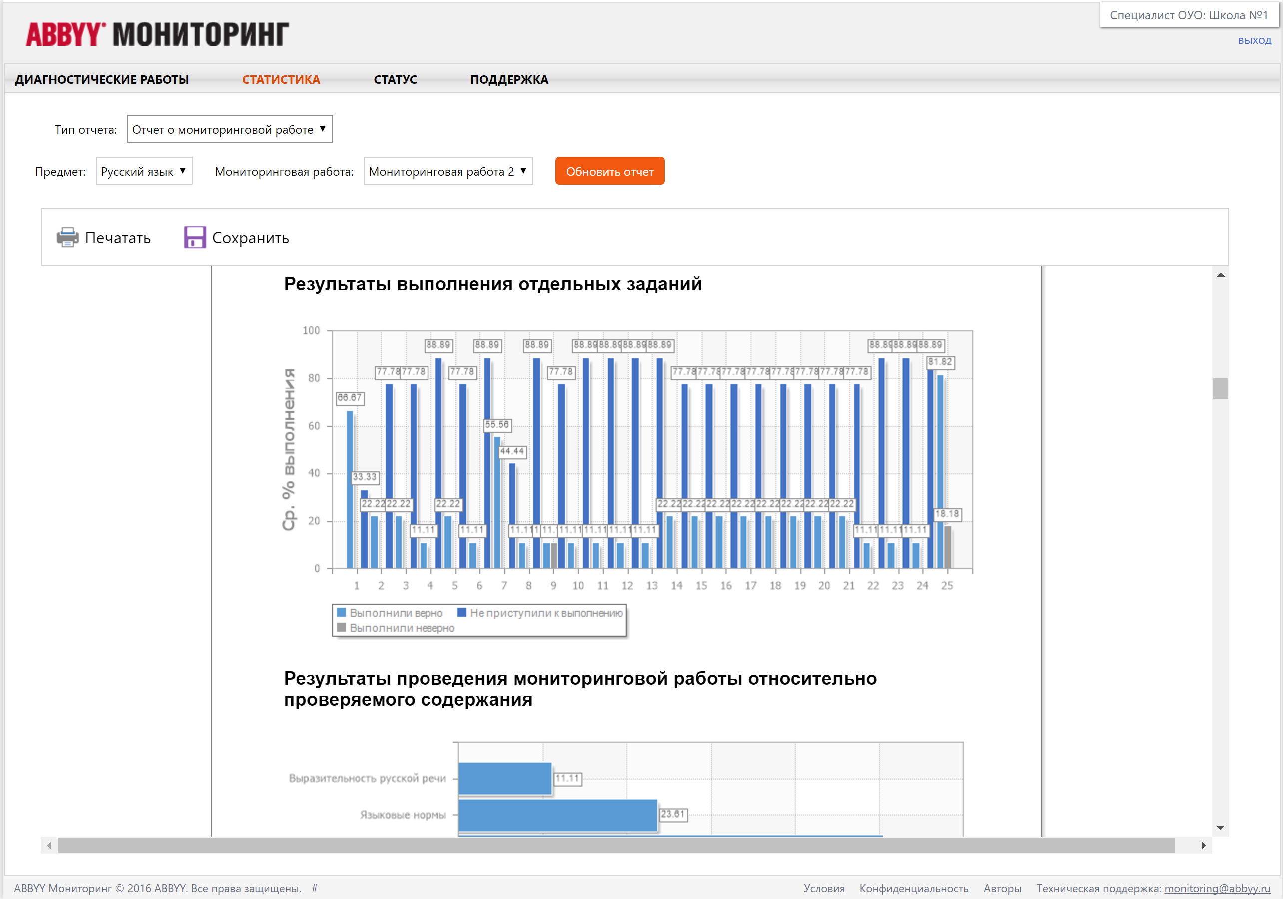Click the 'Выполнили верно' legend color square
Image resolution: width=1283 pixels, height=899 pixels.
coord(342,612)
